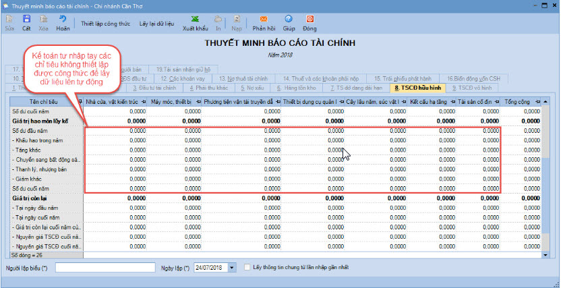Image resolution: width=561 pixels, height=288 pixels.
Task: Select the 8. TSCĐ hữu hình tab
Action: pyautogui.click(x=417, y=88)
